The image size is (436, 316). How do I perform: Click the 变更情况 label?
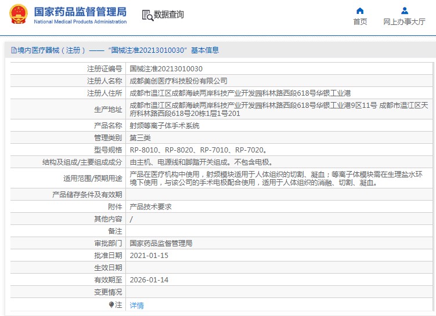coord(108,292)
